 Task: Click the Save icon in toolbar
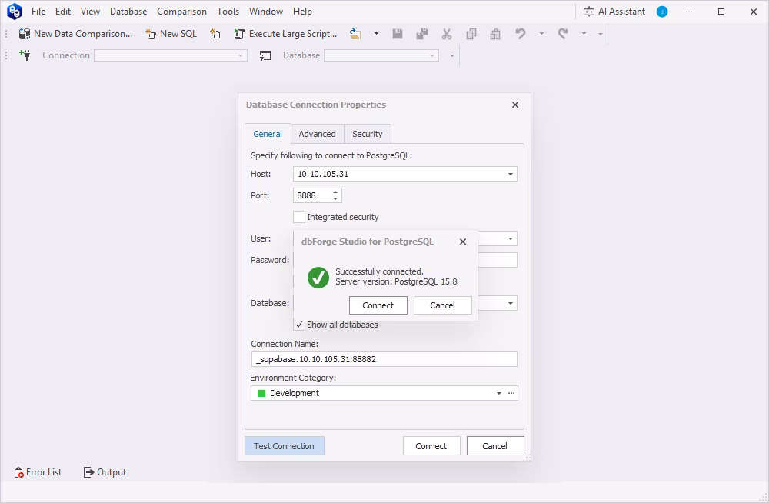(398, 34)
